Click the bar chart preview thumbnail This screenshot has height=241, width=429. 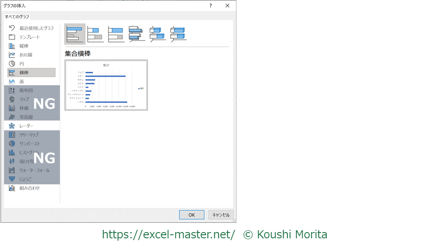point(106,85)
